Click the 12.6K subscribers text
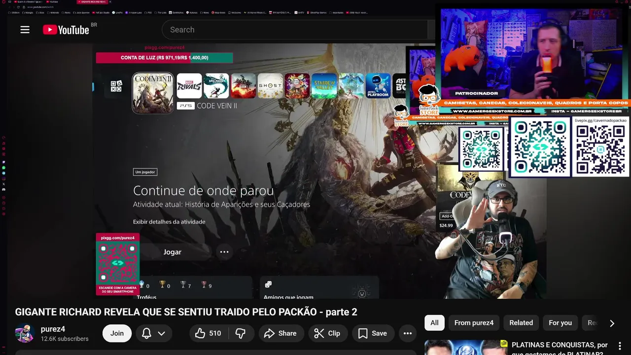 click(x=65, y=339)
